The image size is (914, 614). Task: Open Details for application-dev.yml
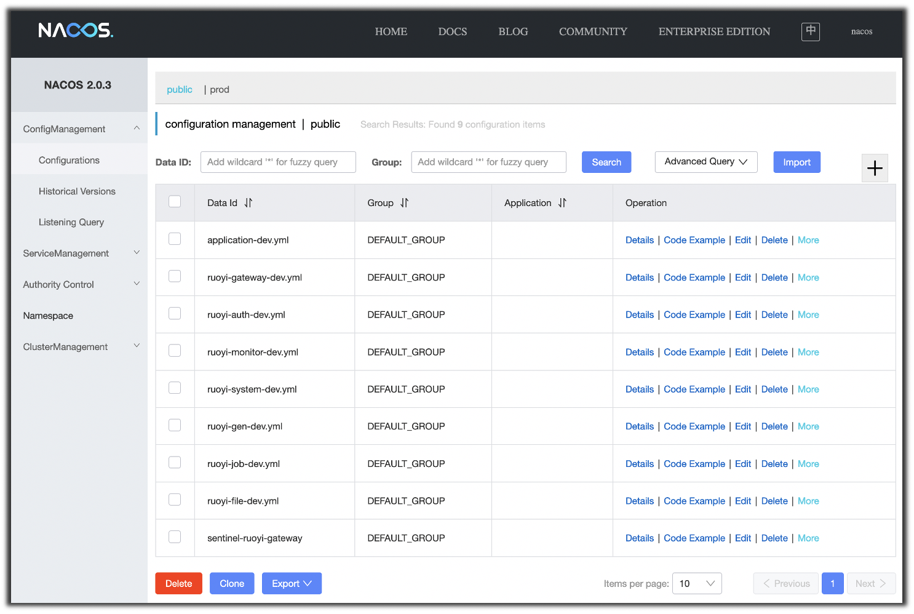pos(640,240)
